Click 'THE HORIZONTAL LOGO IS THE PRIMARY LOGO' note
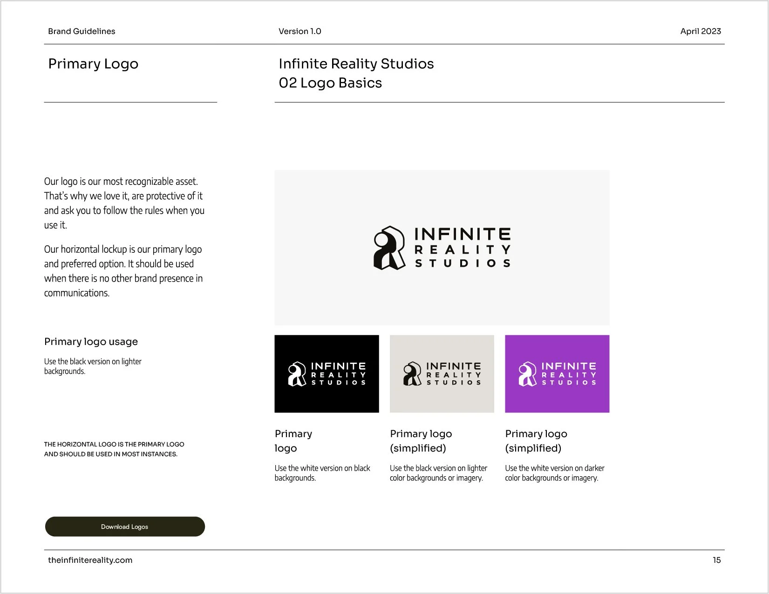Image resolution: width=769 pixels, height=594 pixels. click(114, 449)
